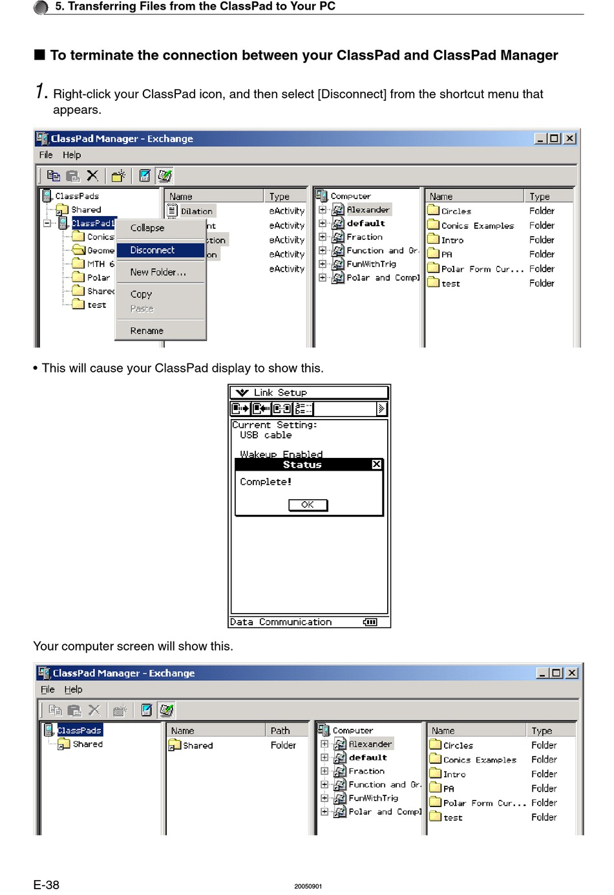Select Computer root in lower window tree
The width and height of the screenshot is (614, 895).
click(x=353, y=730)
